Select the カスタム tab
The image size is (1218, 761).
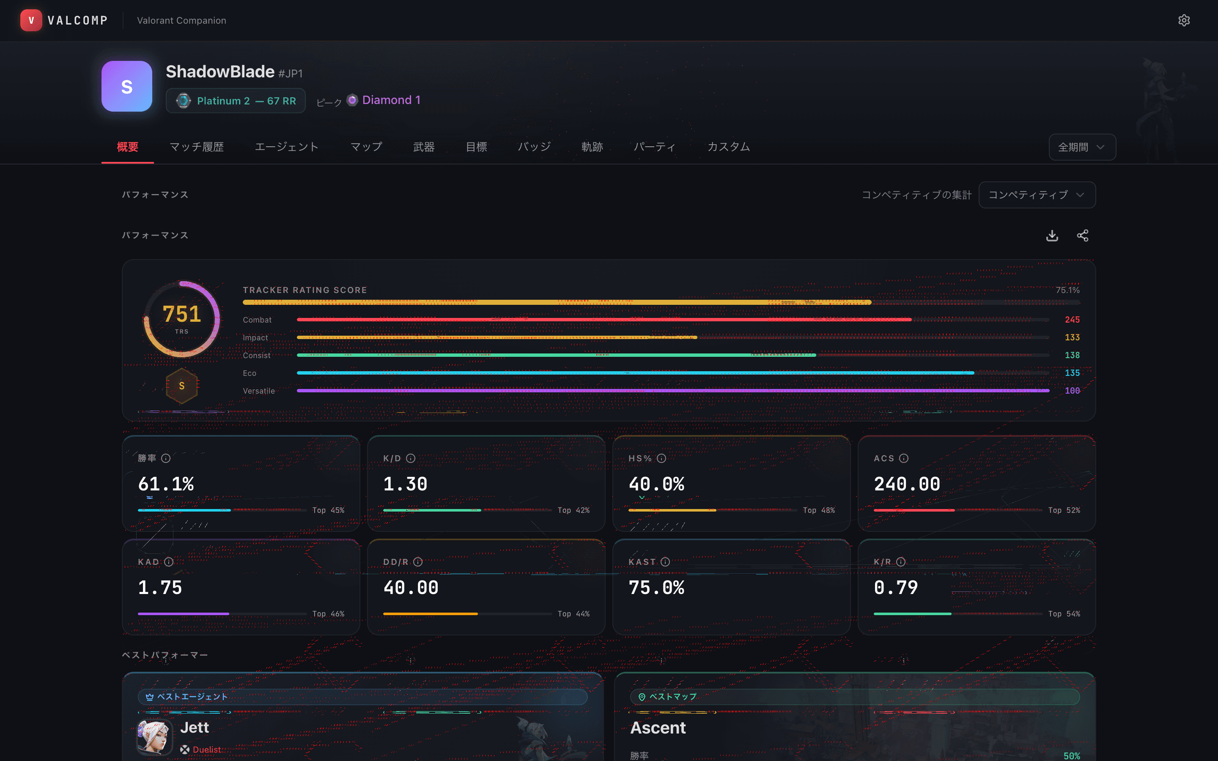[x=729, y=147]
